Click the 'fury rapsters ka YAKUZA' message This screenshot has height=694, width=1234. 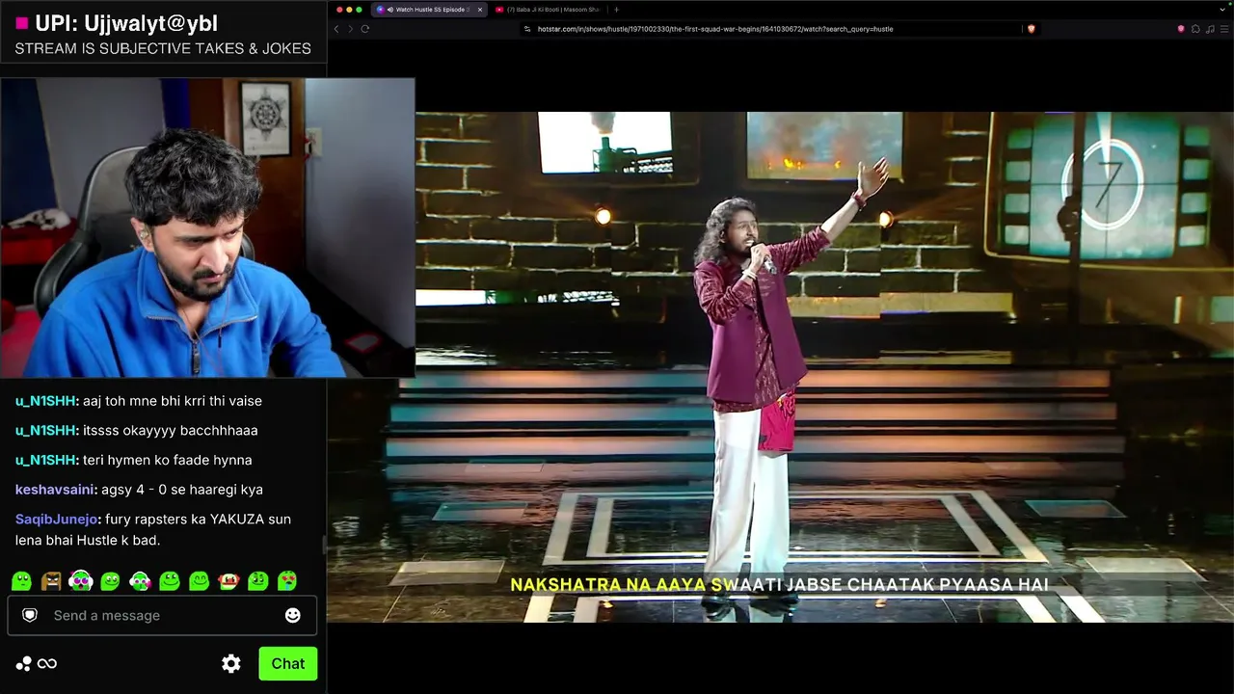(x=153, y=530)
